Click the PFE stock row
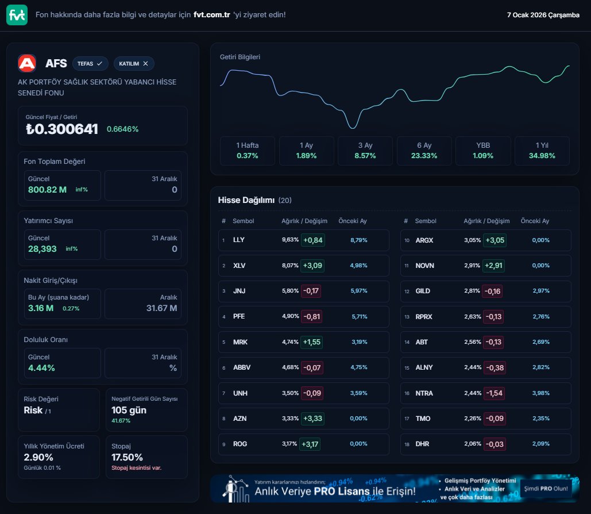The width and height of the screenshot is (591, 514). click(303, 317)
